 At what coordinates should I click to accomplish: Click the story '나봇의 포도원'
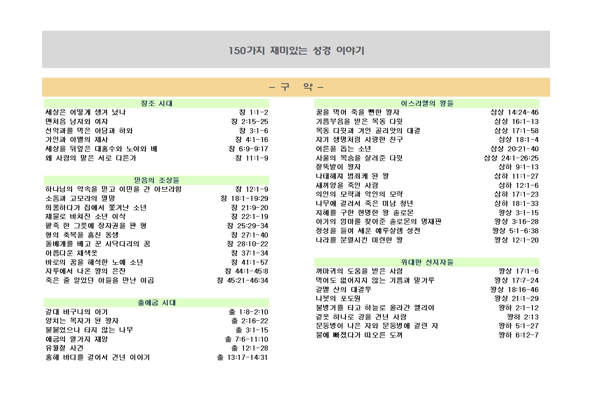(x=338, y=298)
